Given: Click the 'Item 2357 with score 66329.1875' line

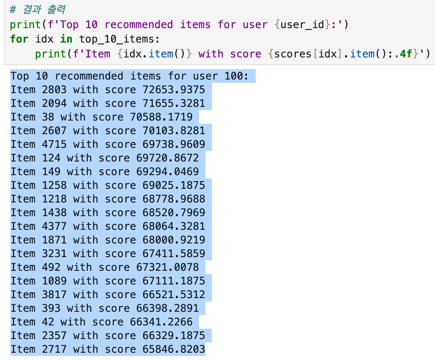Looking at the screenshot, I should point(108,335).
